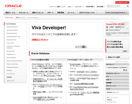This screenshot has height=104, width=132.
Task: Open the コミュニティ dropdown
Action: click(79, 7)
